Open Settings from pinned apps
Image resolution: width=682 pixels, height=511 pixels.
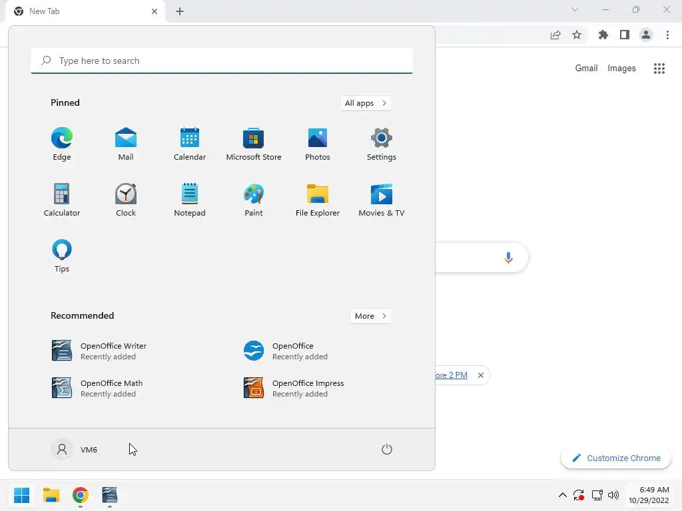pos(382,144)
